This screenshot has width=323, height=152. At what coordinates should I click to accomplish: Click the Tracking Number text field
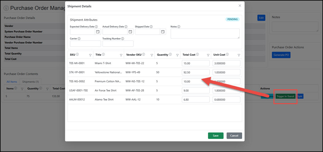pos(118,44)
